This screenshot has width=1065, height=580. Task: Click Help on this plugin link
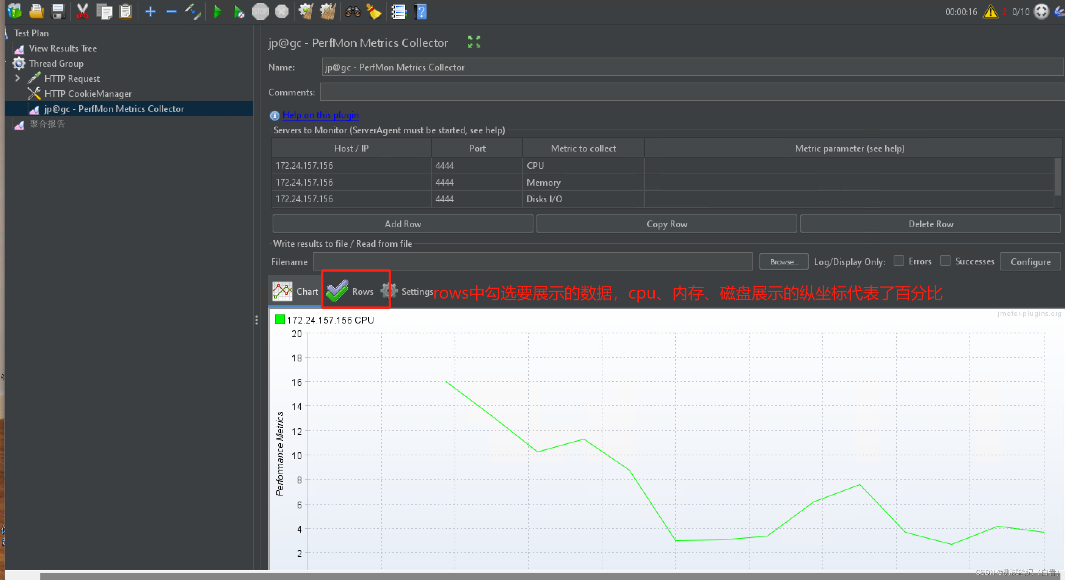click(x=321, y=115)
